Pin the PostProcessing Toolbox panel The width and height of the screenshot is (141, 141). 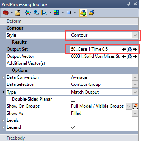click(129, 4)
